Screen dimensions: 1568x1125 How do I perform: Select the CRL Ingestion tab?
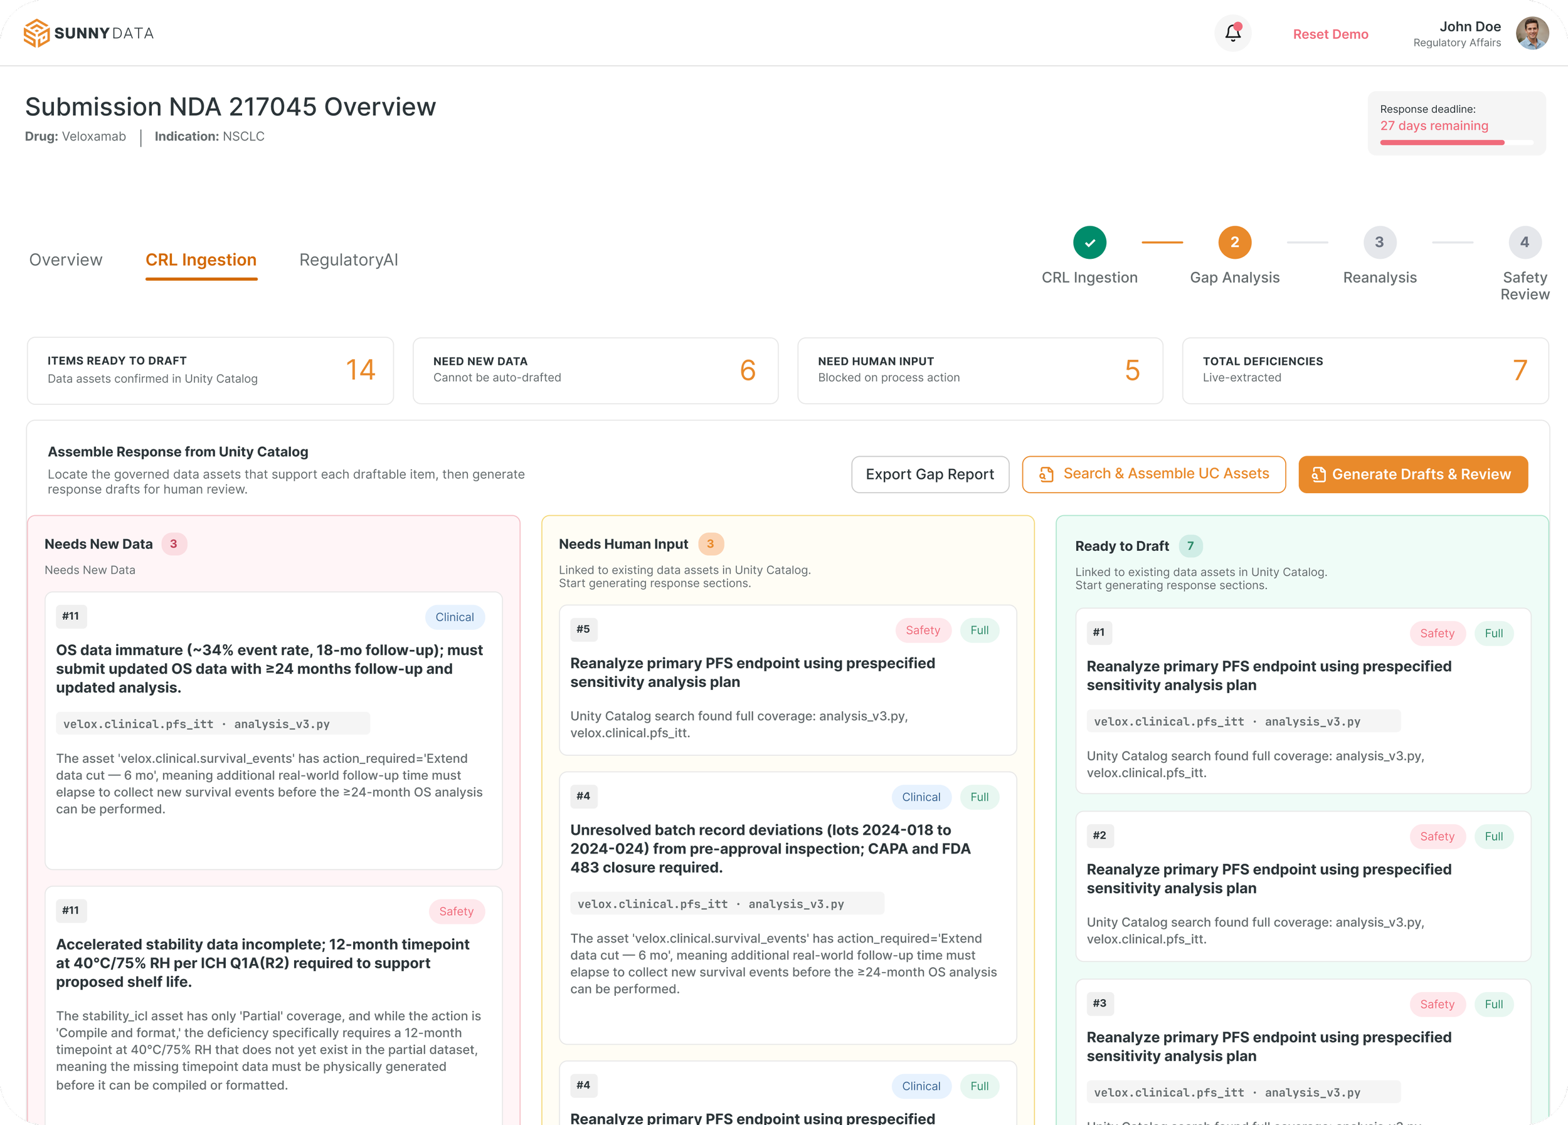[x=201, y=260]
